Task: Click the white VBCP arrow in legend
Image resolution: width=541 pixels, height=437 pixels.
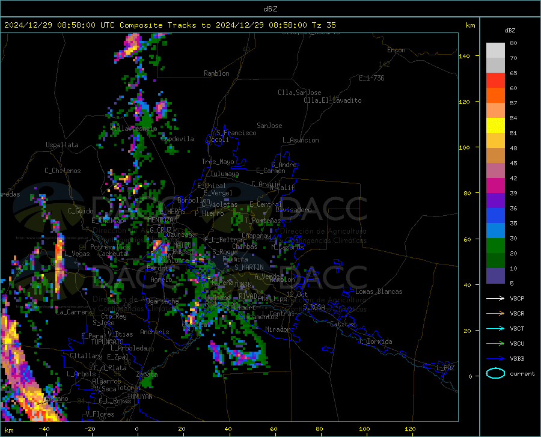Action: point(495,298)
